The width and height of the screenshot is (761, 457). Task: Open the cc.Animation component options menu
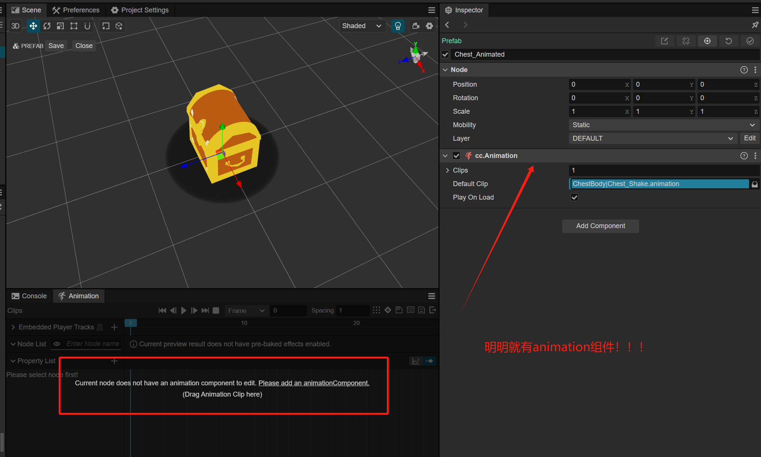(x=755, y=156)
